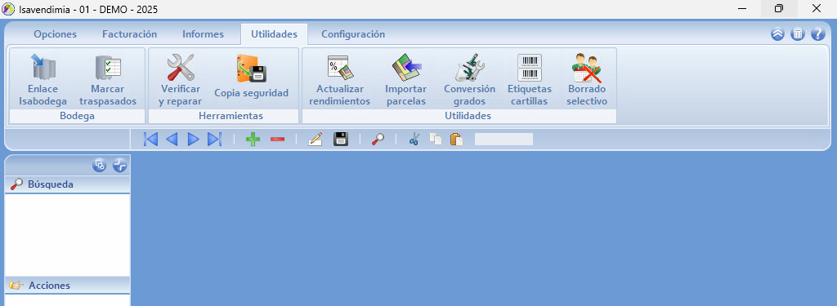The height and width of the screenshot is (306, 837).
Task: Open help question mark icon
Action: (x=817, y=34)
